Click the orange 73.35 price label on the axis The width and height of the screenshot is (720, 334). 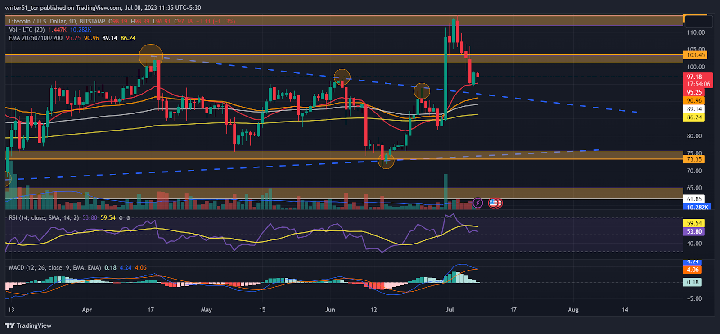tap(694, 159)
